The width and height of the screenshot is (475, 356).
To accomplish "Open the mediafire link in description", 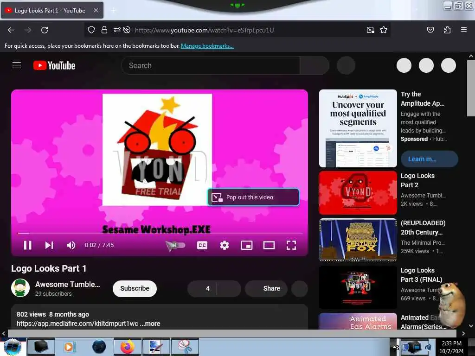I will tap(77, 324).
